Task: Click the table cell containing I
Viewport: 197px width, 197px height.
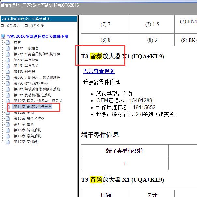Action: [125, 164]
